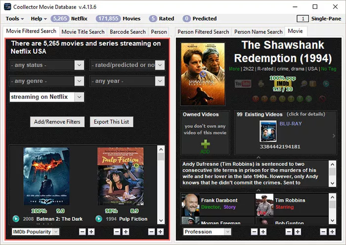
Task: Click the cast list scrollbar down arrow
Action: 332,220
